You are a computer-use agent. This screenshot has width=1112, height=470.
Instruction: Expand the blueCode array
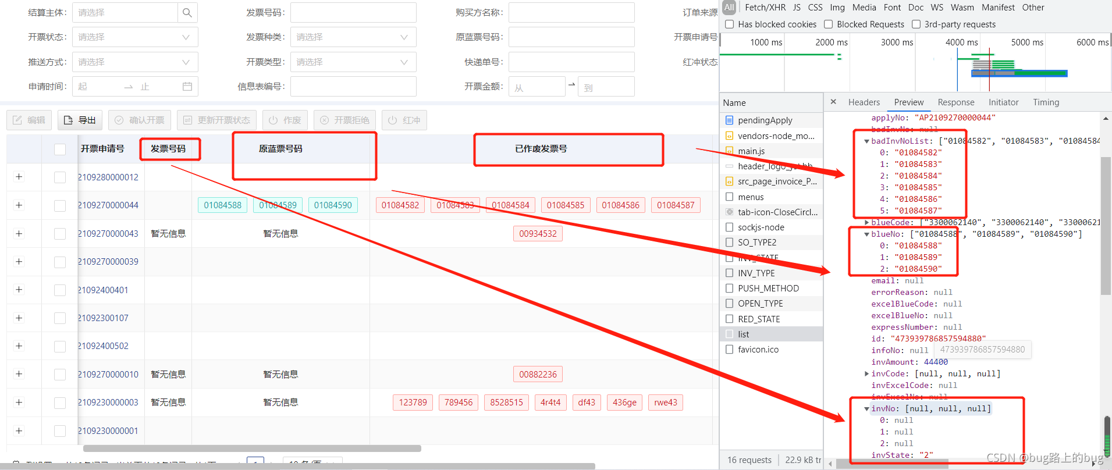click(866, 223)
